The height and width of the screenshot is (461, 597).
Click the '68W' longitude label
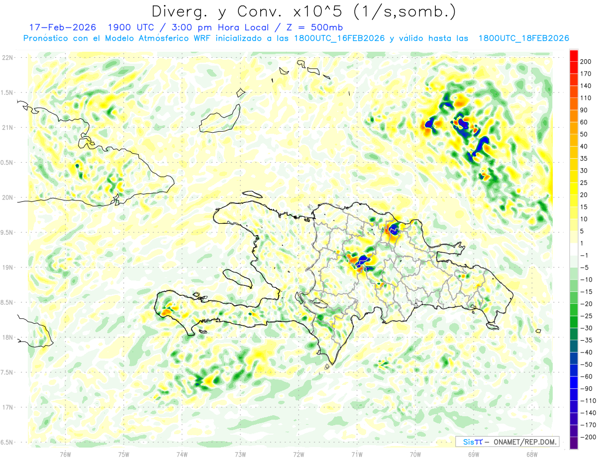(x=531, y=454)
